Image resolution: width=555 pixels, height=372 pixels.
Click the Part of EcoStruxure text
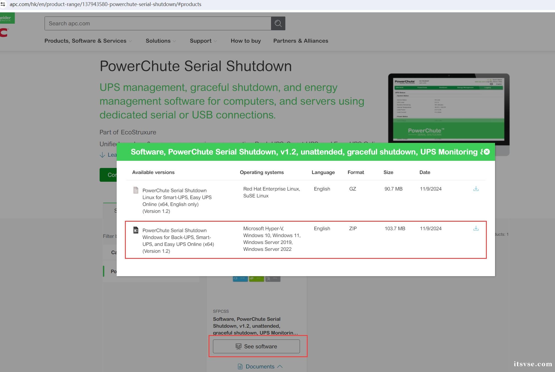point(128,132)
